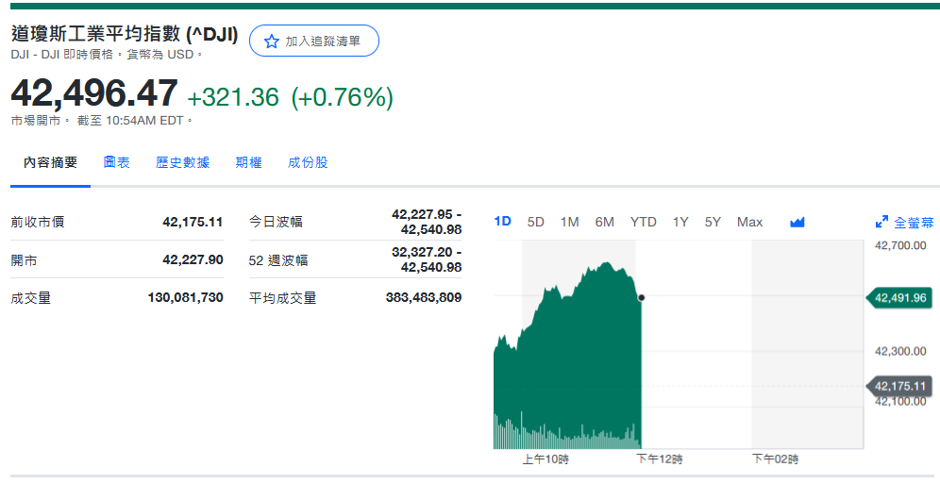Set chart range to 1M
The image size is (940, 484).
tap(569, 222)
